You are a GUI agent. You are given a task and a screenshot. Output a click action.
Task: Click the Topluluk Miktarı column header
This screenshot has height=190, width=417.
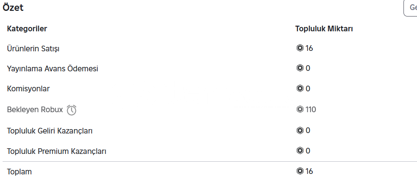click(x=324, y=29)
